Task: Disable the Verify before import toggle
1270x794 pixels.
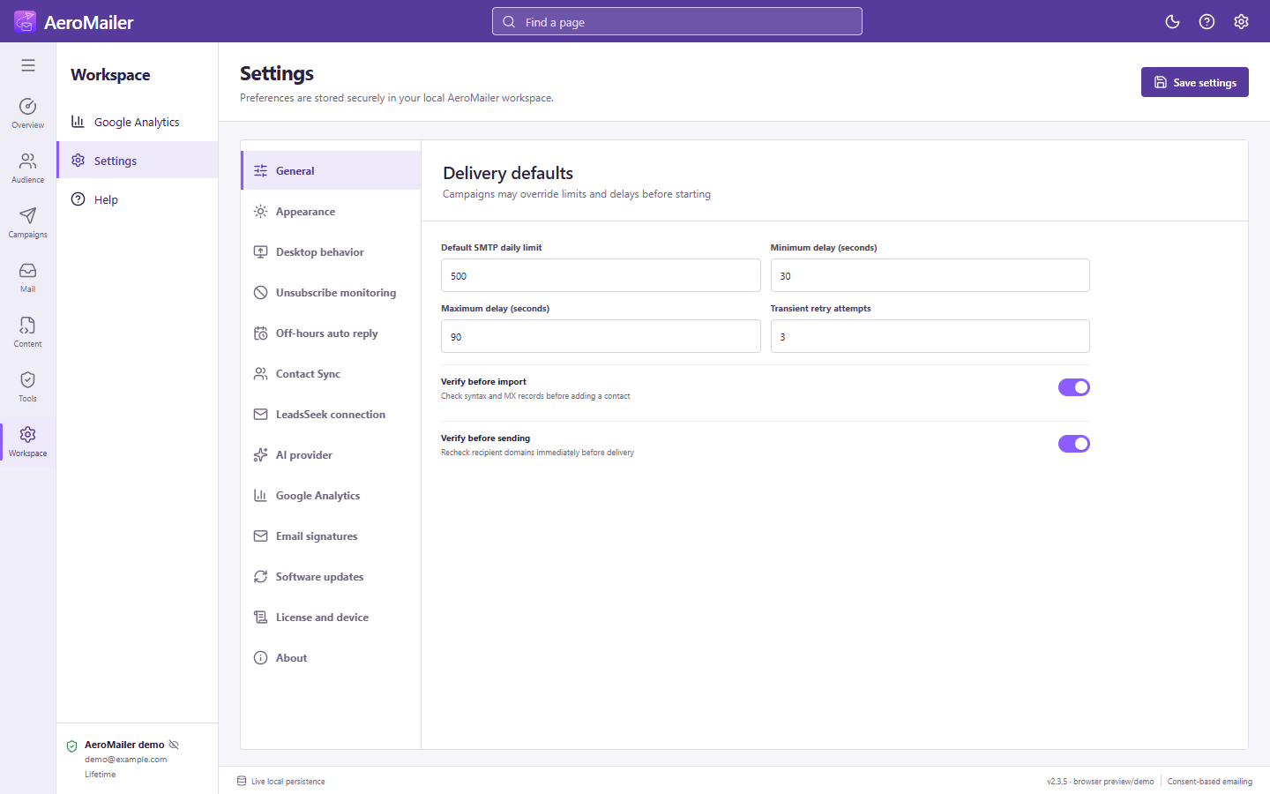Action: [x=1074, y=387]
